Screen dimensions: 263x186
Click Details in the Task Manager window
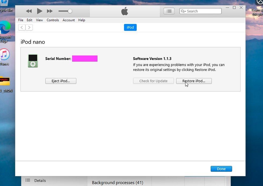[40, 180]
